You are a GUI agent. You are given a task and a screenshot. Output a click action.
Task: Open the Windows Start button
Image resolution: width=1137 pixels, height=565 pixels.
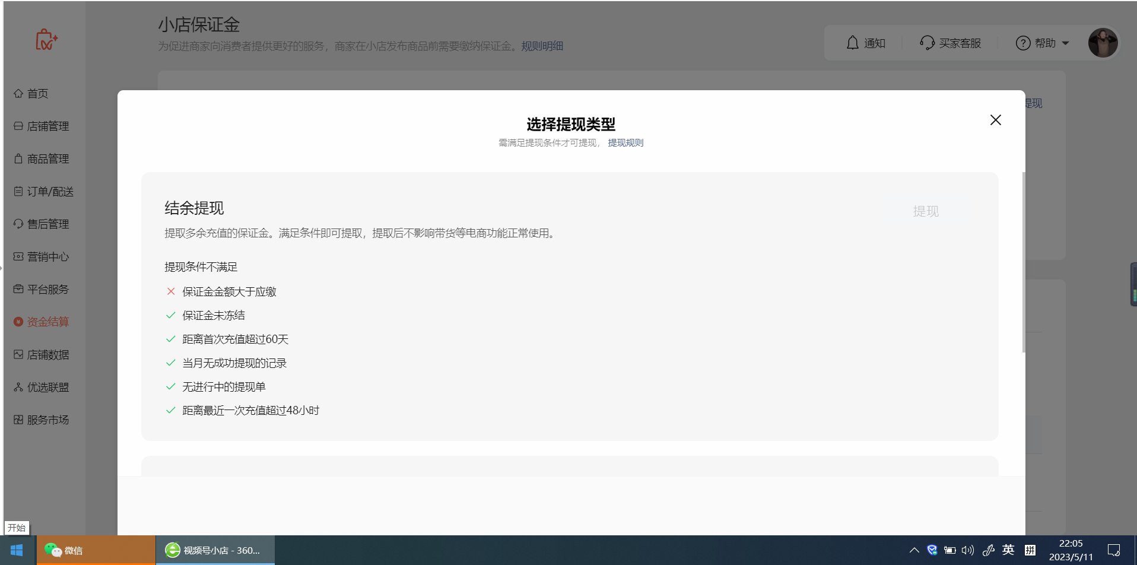coord(17,550)
